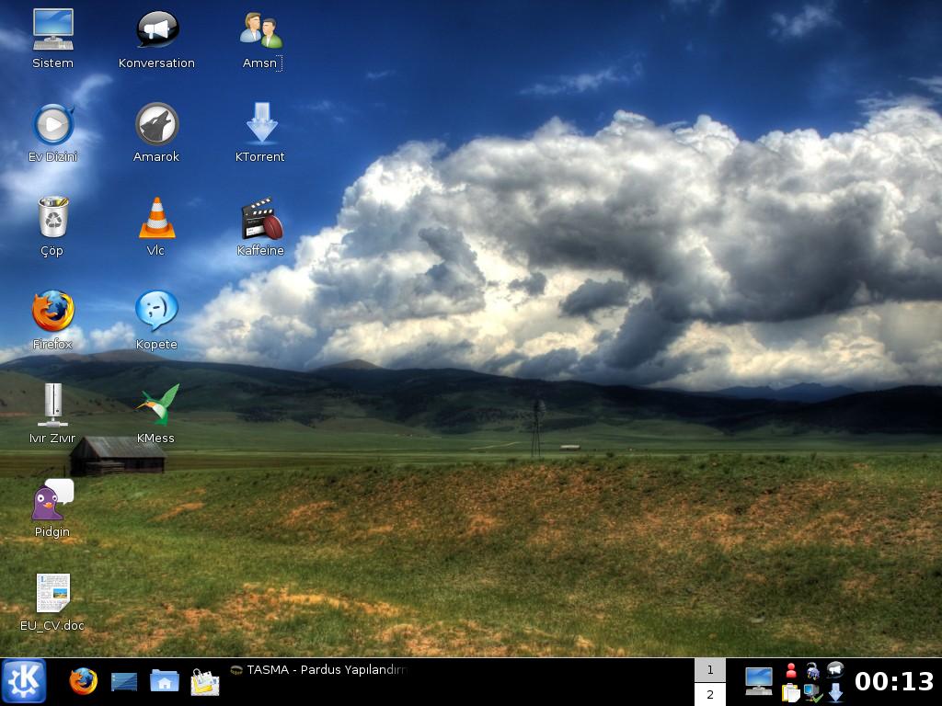Viewport: 942px width, 706px height.
Task: Open home folder from the panel
Action: coord(165,681)
